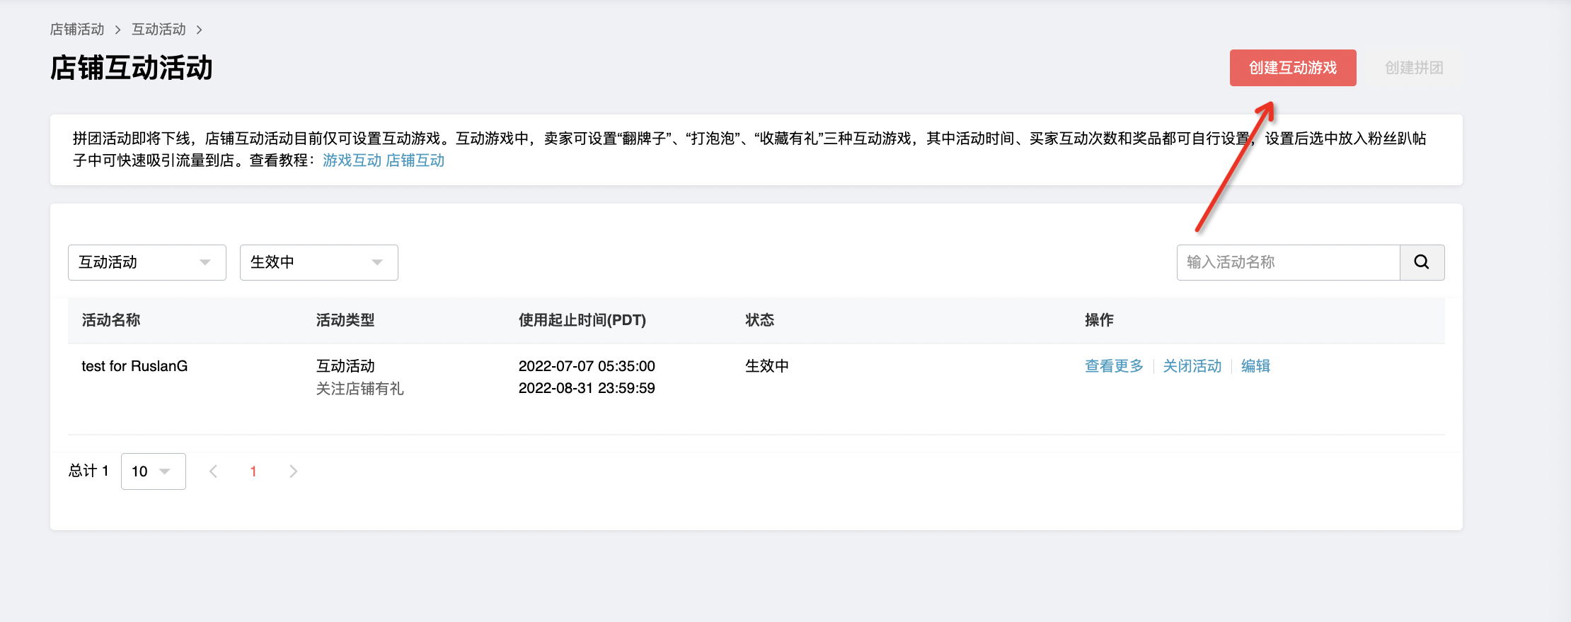
Task: Click the 互动活动 breadcrumb item
Action: (159, 30)
